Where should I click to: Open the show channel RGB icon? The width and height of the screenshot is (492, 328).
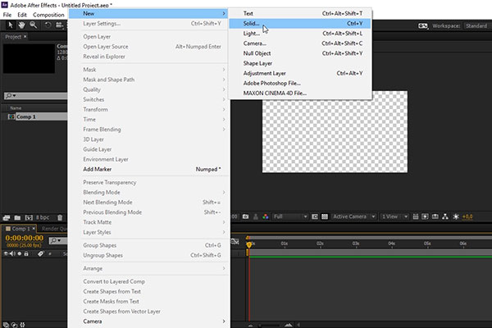point(266,216)
